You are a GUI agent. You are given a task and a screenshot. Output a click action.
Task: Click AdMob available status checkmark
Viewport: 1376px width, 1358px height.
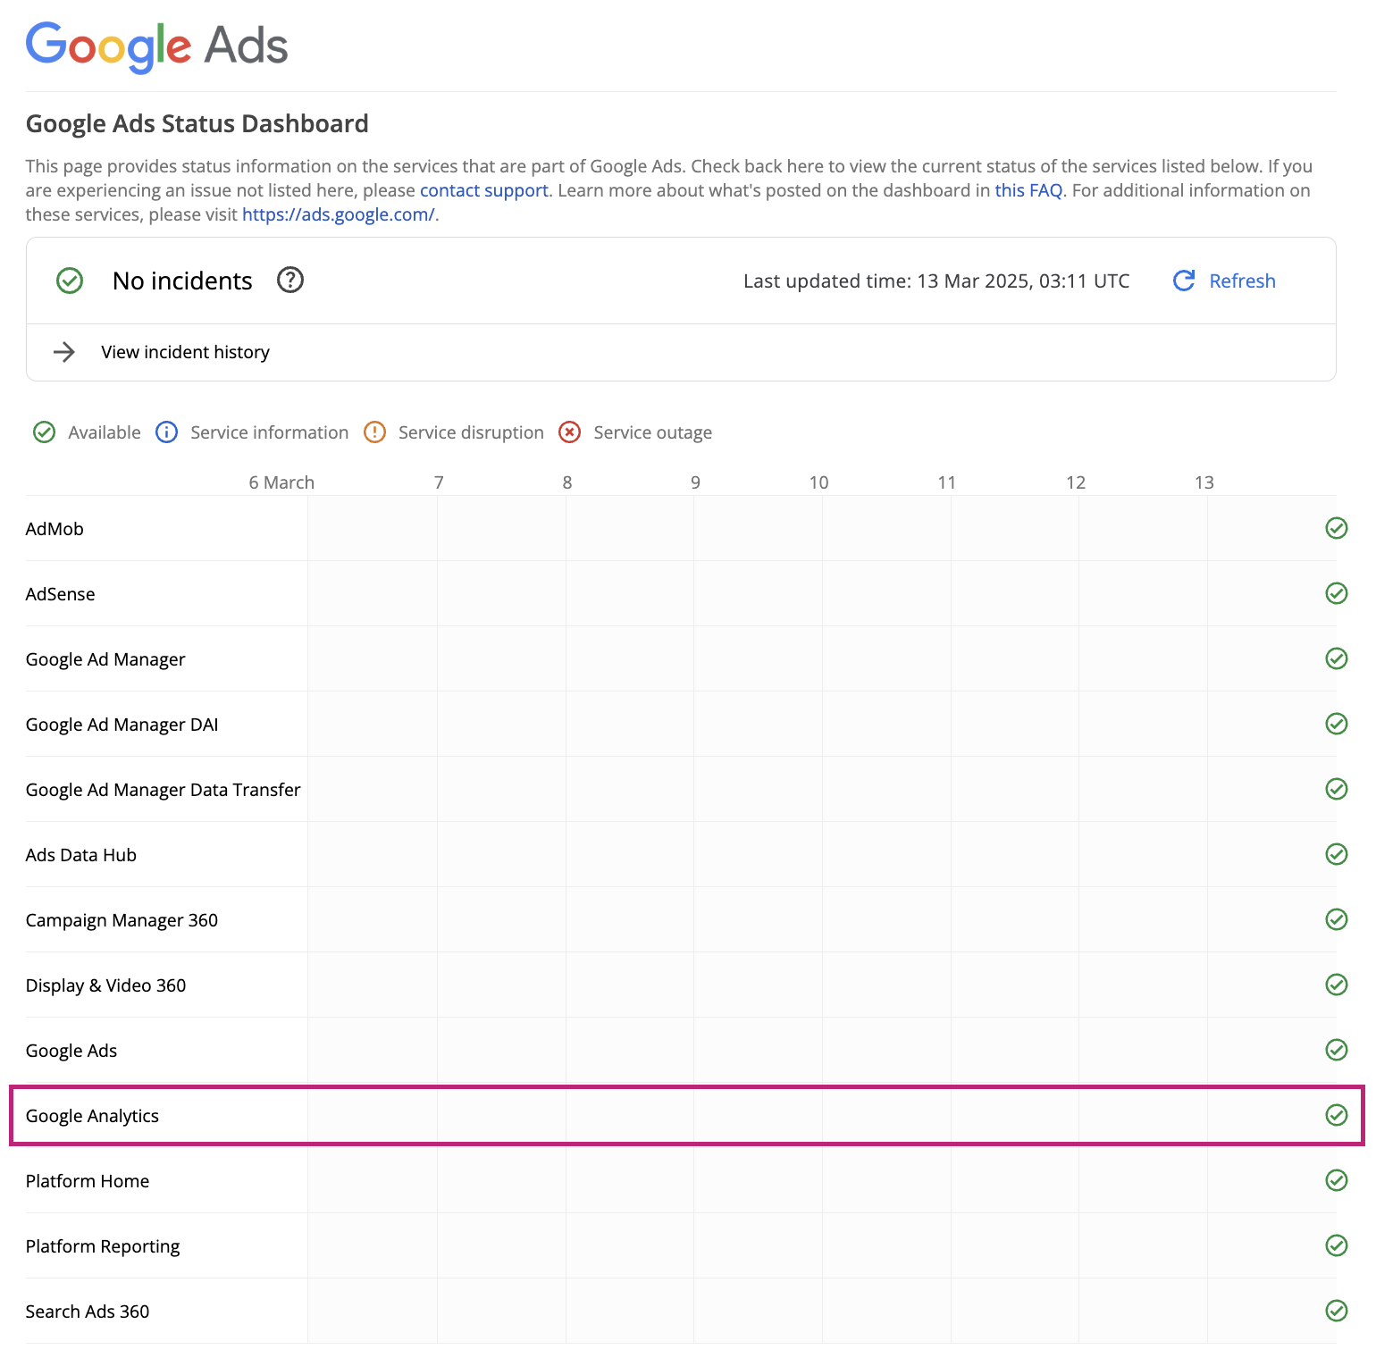pyautogui.click(x=1336, y=528)
